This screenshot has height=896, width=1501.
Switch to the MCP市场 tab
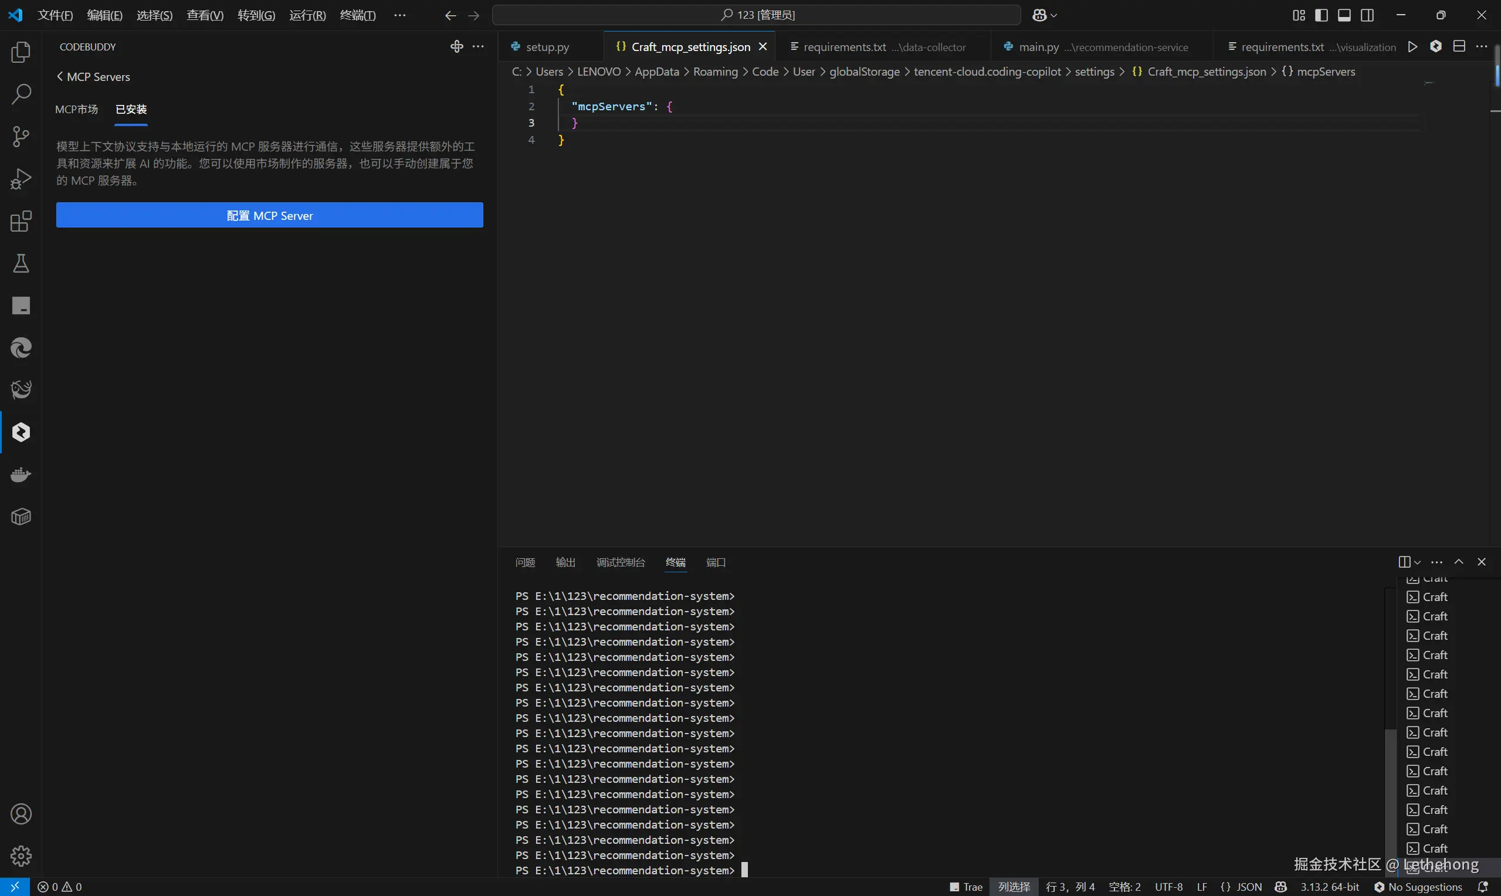click(76, 109)
